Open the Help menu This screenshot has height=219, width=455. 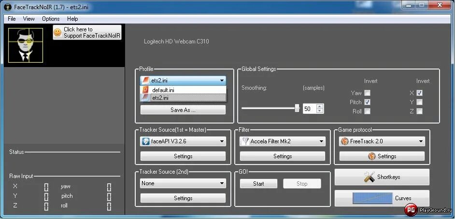(x=72, y=19)
